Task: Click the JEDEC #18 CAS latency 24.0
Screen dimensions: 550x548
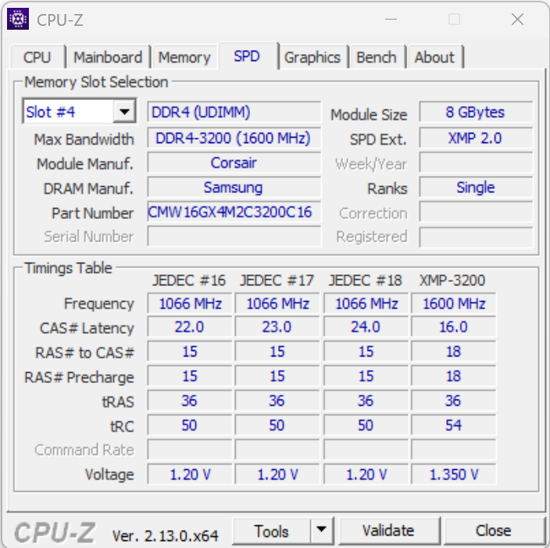Action: (x=366, y=327)
